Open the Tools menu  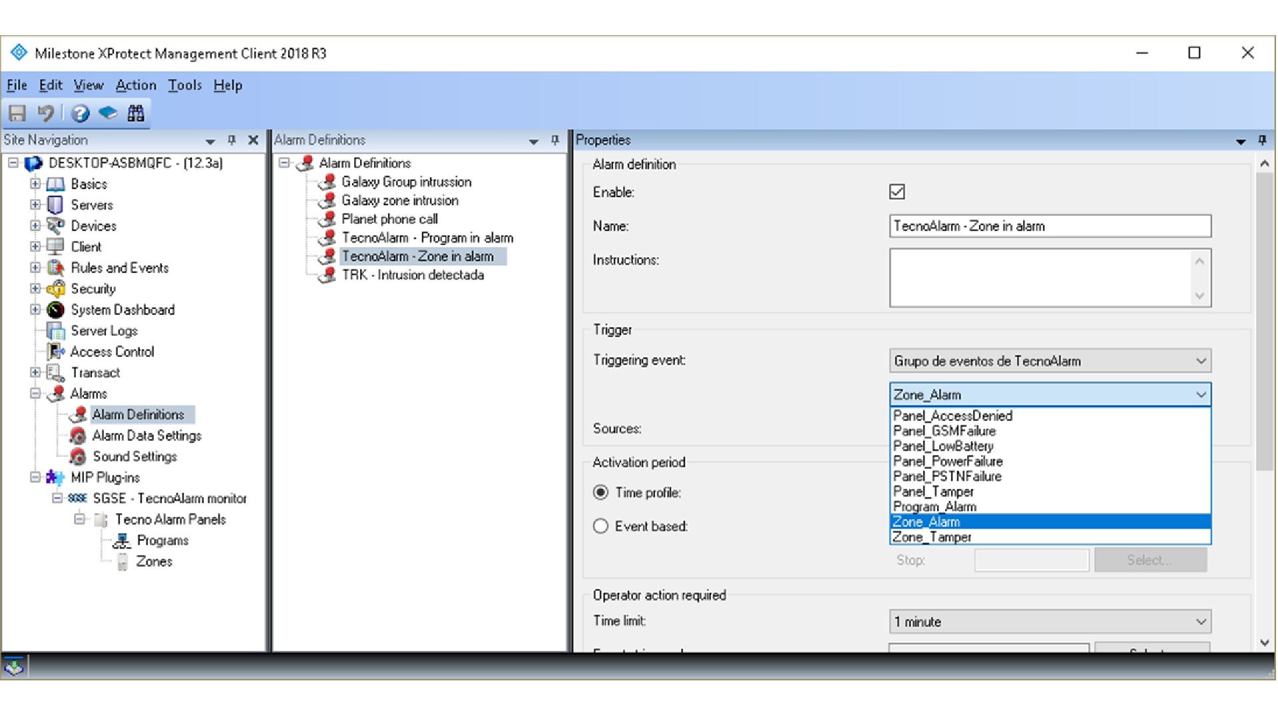pyautogui.click(x=184, y=85)
